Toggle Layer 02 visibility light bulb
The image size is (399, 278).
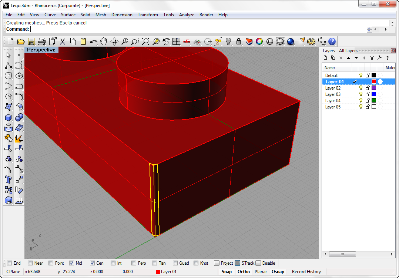pyautogui.click(x=361, y=88)
